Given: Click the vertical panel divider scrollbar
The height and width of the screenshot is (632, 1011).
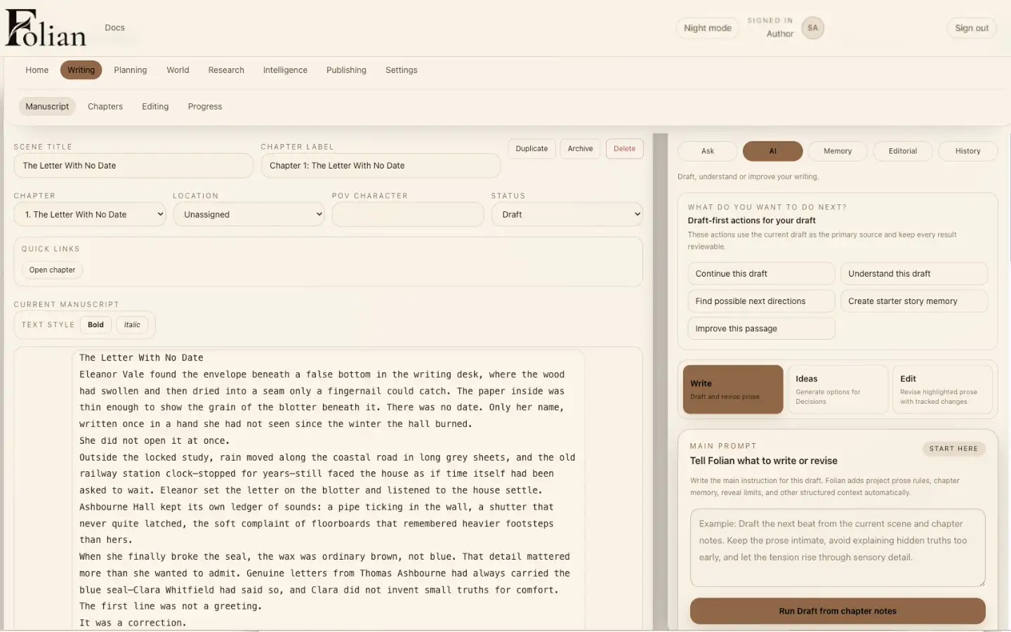Looking at the screenshot, I should click(x=660, y=382).
